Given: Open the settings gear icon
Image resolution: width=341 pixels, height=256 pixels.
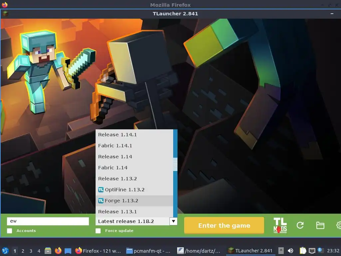Looking at the screenshot, I should 339,225.
